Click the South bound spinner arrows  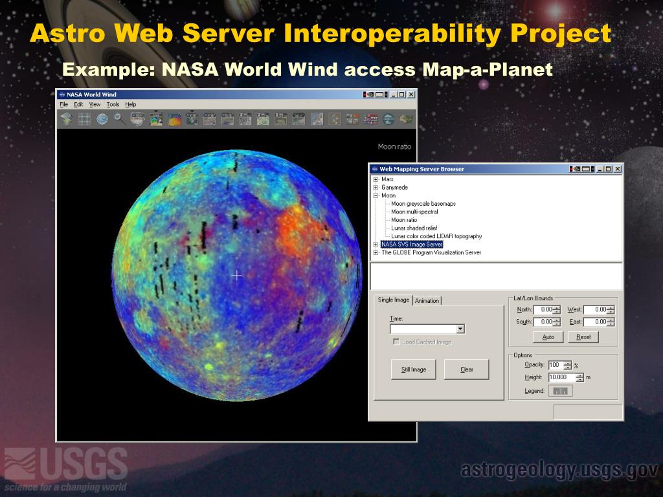click(557, 322)
